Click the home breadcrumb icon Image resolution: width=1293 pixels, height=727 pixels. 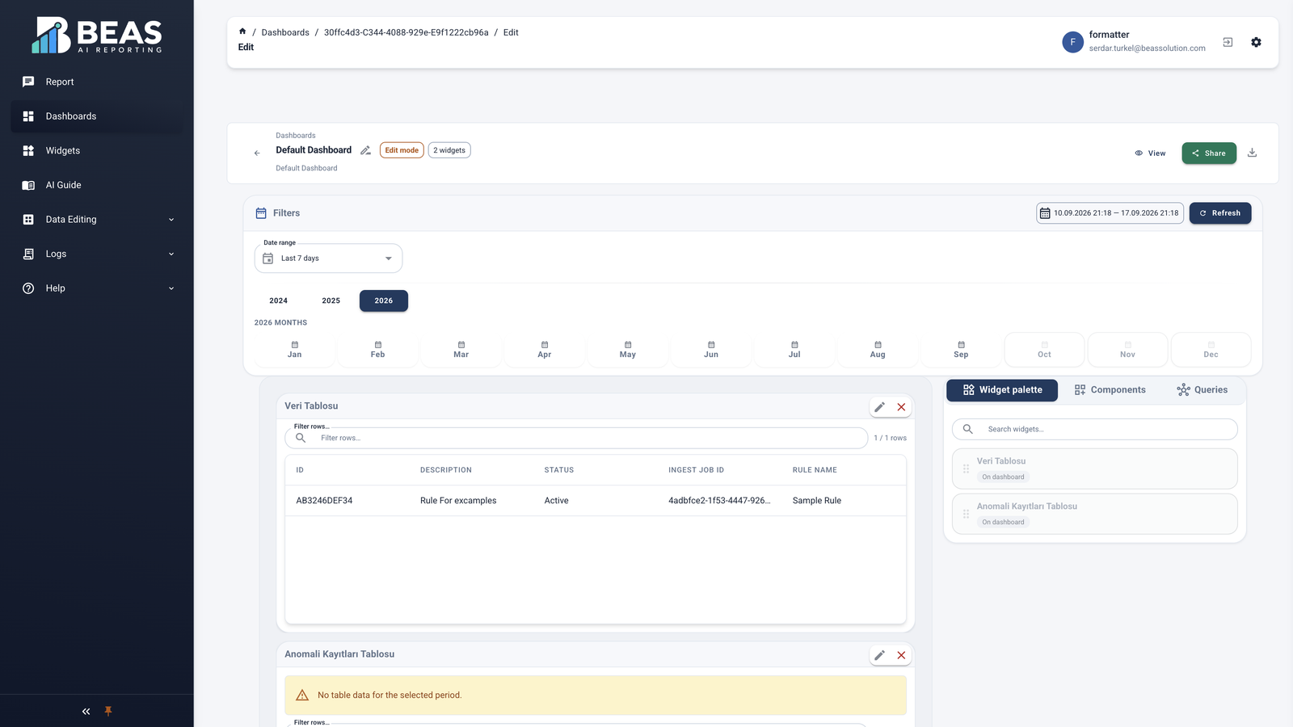tap(242, 32)
